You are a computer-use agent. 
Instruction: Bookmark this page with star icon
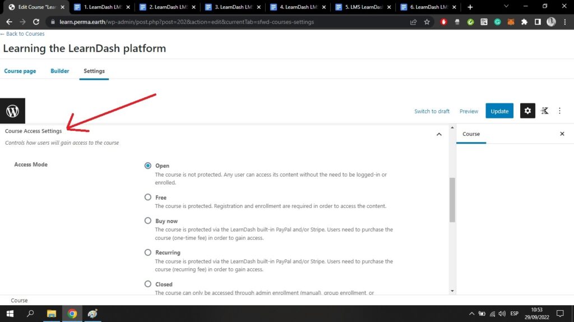click(427, 22)
